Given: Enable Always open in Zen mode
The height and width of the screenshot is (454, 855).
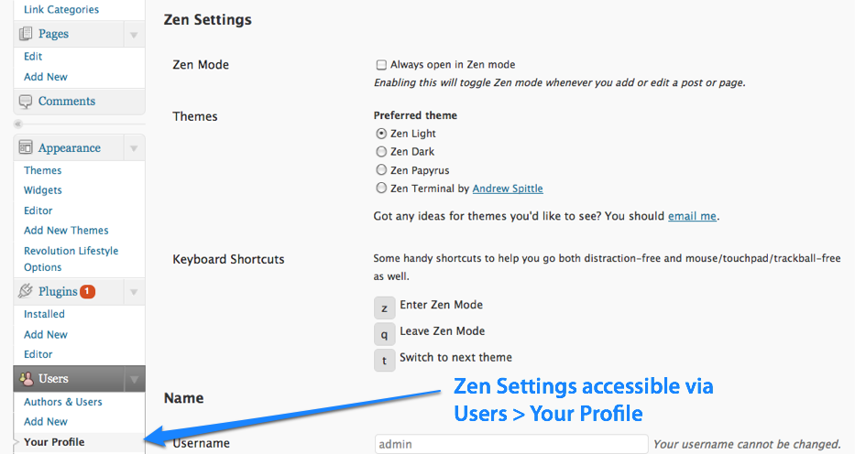Looking at the screenshot, I should point(381,65).
